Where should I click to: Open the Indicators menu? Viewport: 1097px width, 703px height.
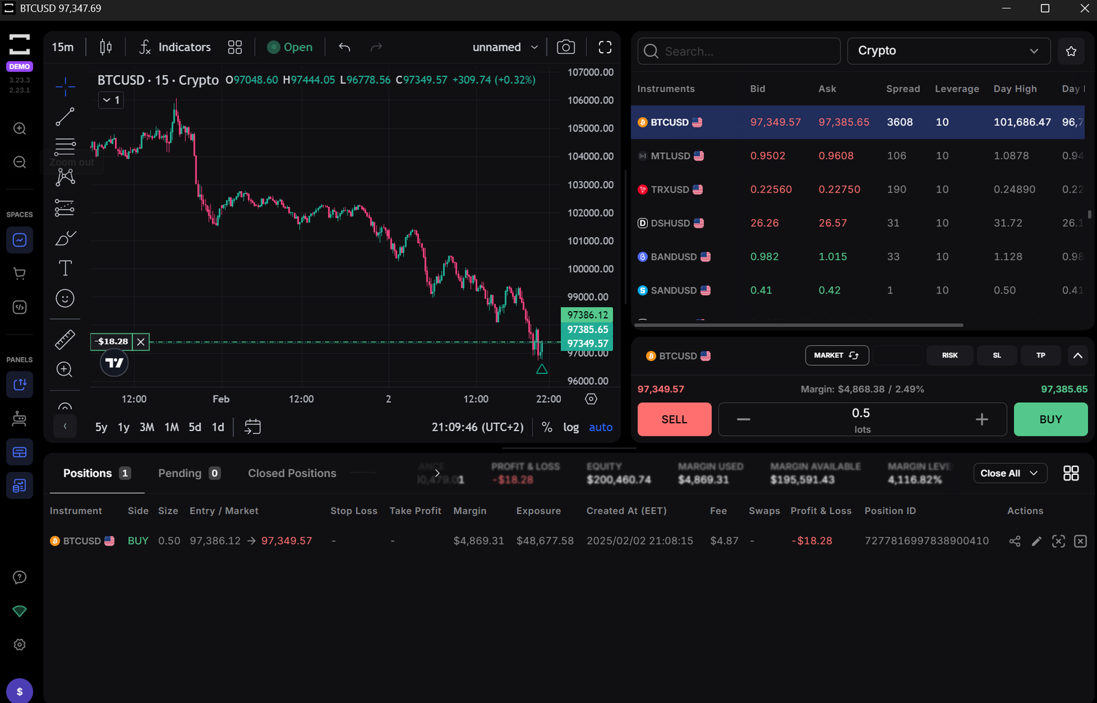click(176, 47)
